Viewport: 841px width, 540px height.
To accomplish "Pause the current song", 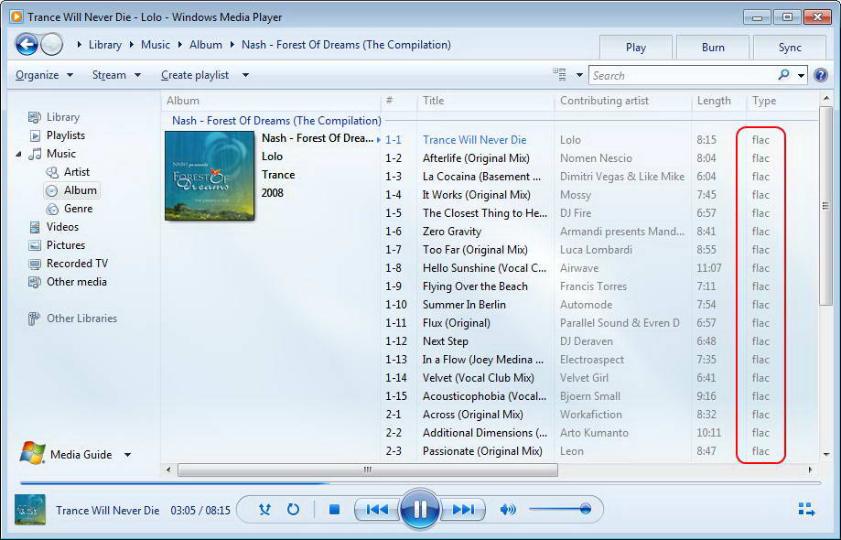I will (420, 509).
